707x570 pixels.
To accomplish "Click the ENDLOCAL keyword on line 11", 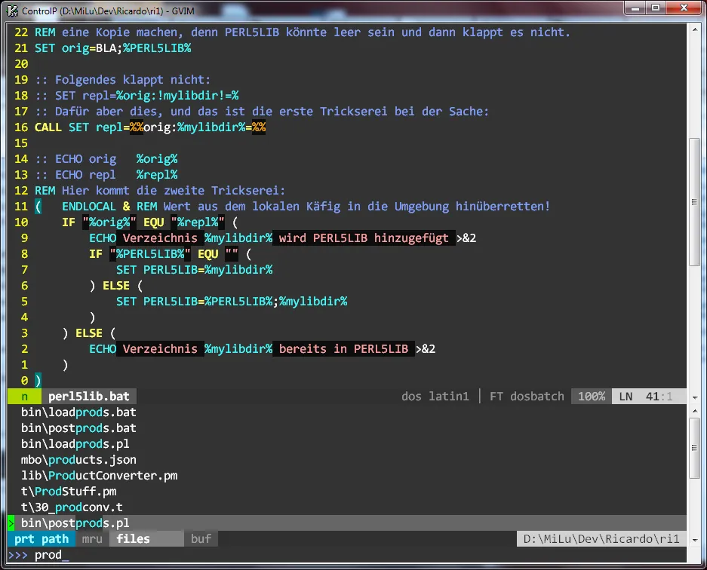I will (x=89, y=207).
